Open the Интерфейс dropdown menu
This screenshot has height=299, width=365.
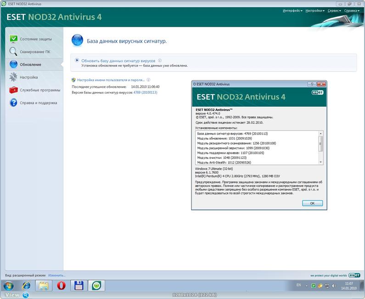[292, 11]
